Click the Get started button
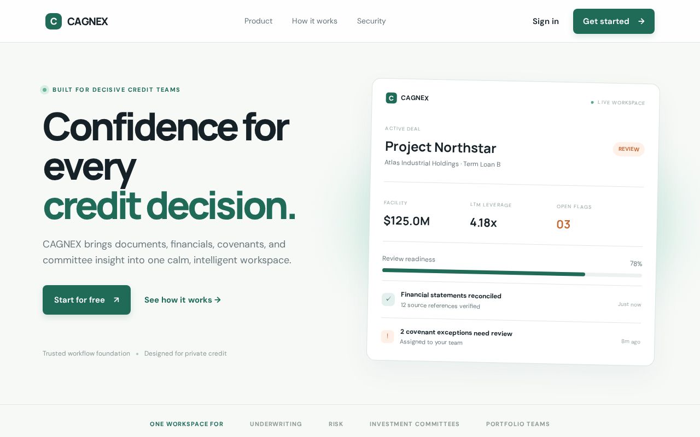This screenshot has width=700, height=437. pyautogui.click(x=614, y=21)
